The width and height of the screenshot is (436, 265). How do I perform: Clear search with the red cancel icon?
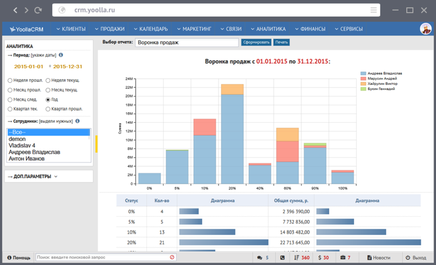pyautogui.click(x=172, y=257)
